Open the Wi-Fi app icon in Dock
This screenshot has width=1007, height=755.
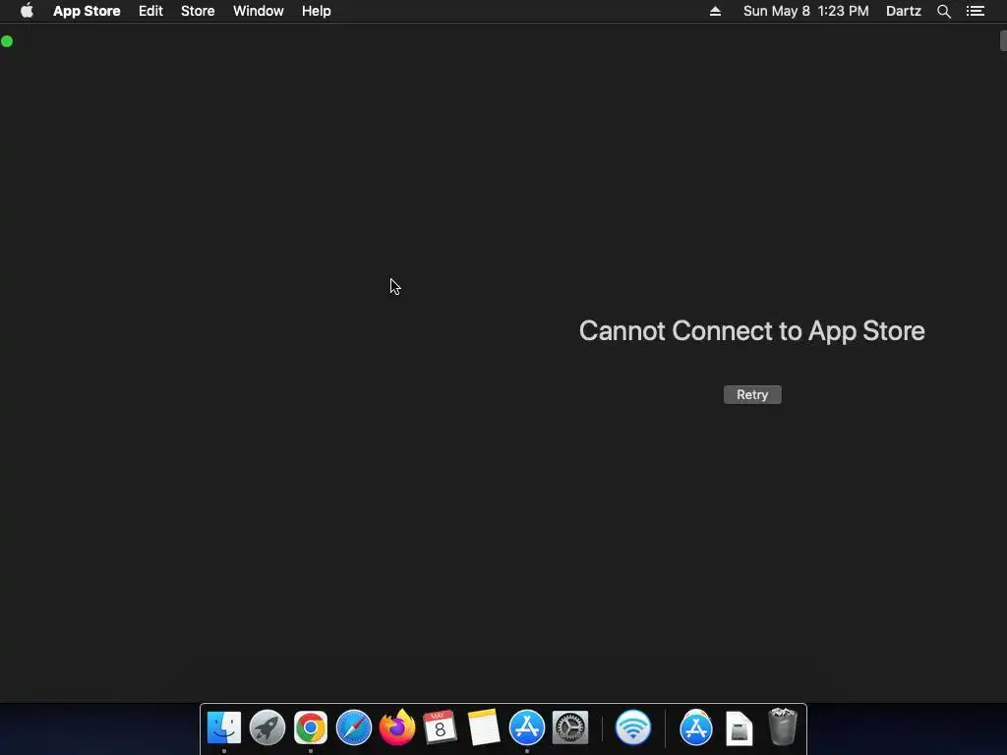tap(633, 728)
